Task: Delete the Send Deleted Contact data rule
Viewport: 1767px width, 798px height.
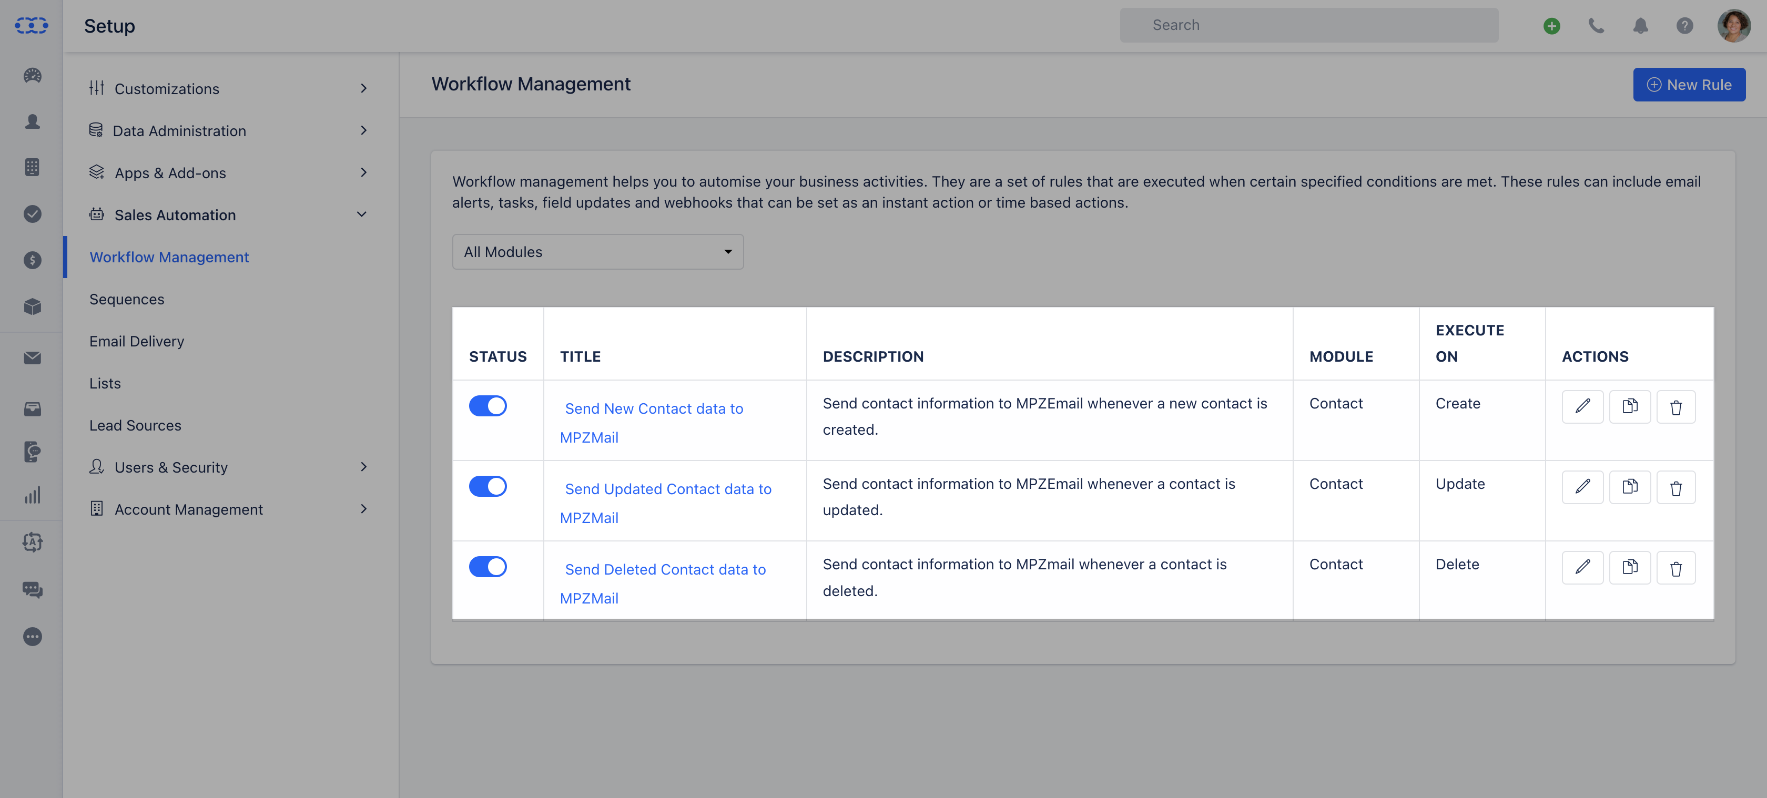Action: pos(1676,568)
